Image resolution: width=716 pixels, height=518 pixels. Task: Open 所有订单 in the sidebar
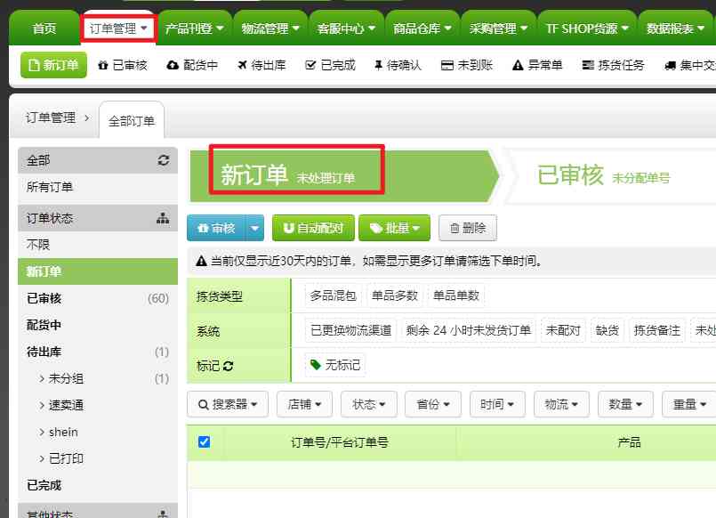coord(49,187)
